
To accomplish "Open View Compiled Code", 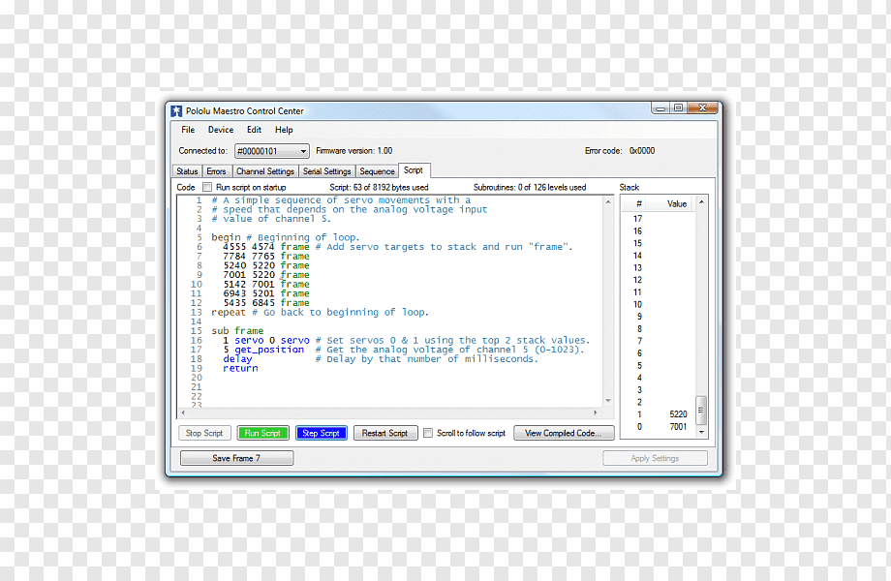I will (564, 433).
